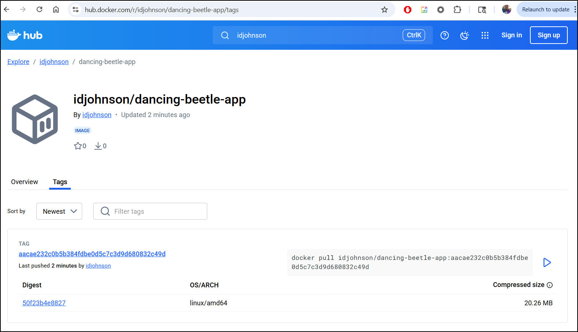Switch to the Overview tab
The width and height of the screenshot is (578, 332).
pyautogui.click(x=25, y=182)
